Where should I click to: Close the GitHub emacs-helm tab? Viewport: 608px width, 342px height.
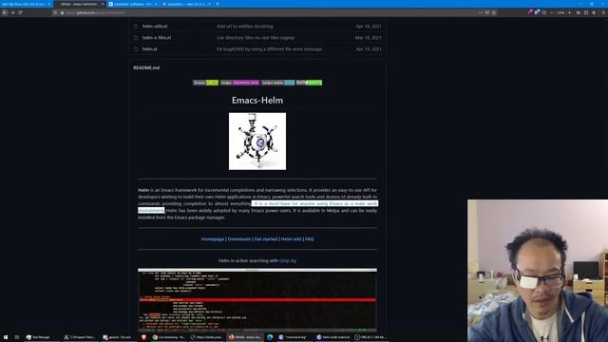click(x=103, y=4)
